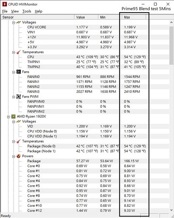
Task: Click the yellow Voltages icon under motherboard sensors
Action: (x=19, y=22)
